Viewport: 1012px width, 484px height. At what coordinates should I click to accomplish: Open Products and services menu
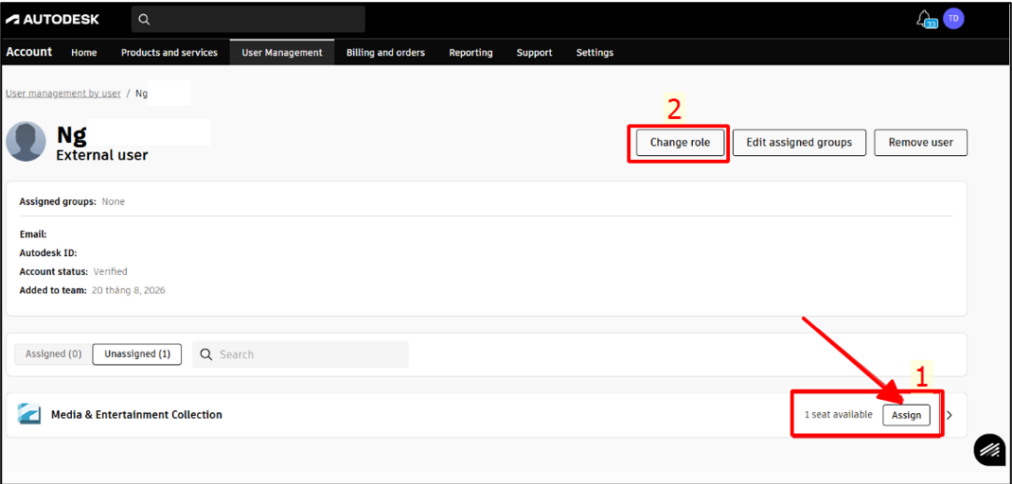point(169,52)
